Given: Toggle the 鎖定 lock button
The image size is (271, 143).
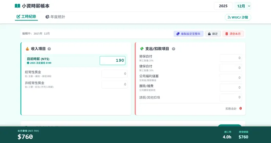Looking at the screenshot, I should [213, 34].
